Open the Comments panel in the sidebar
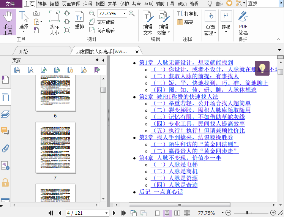284x217 pixels. 5,131
